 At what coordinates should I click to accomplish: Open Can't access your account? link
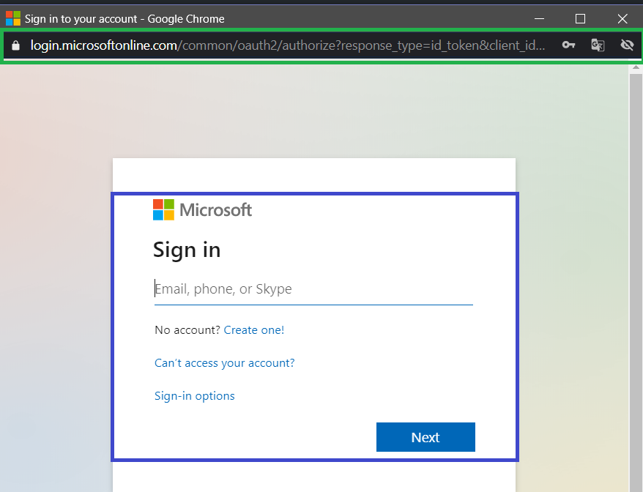(224, 363)
